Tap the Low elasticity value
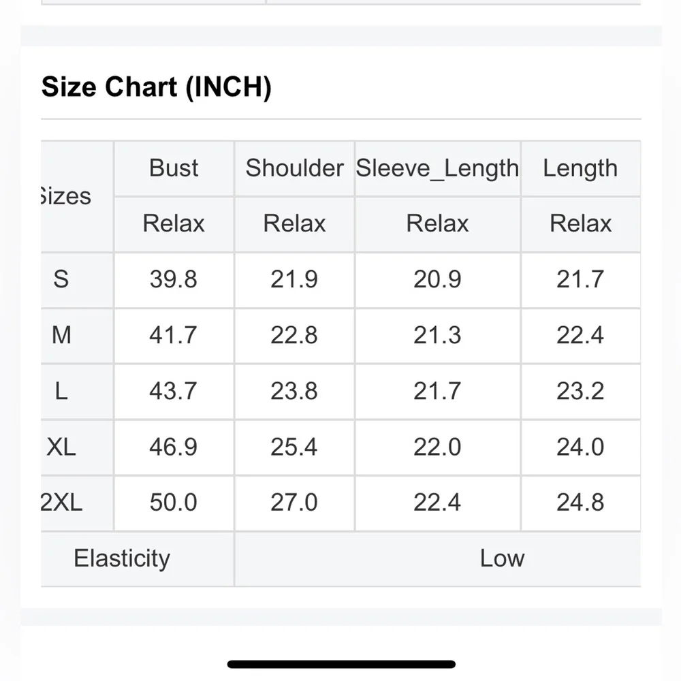The width and height of the screenshot is (681, 681). coord(502,558)
